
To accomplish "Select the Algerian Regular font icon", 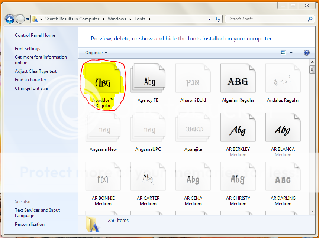I will [238, 80].
